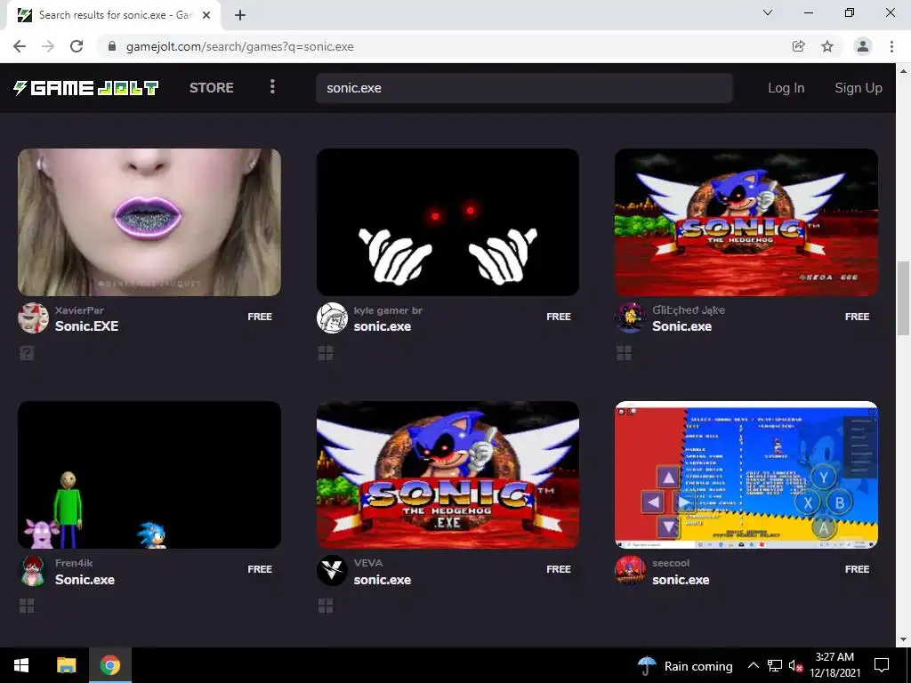This screenshot has width=911, height=683.
Task: Click Windows platform icon under Glitched Jake's game
Action: pos(624,353)
